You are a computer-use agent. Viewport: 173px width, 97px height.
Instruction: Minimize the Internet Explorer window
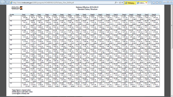164,2
